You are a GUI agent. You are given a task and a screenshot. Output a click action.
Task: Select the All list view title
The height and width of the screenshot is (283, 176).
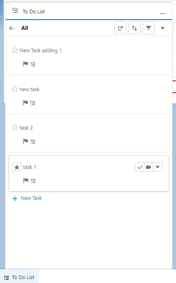25,28
